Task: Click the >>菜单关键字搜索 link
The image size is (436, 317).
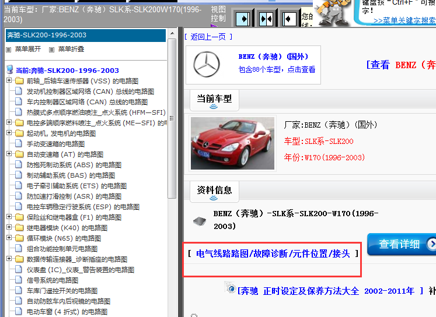Action: (404, 21)
